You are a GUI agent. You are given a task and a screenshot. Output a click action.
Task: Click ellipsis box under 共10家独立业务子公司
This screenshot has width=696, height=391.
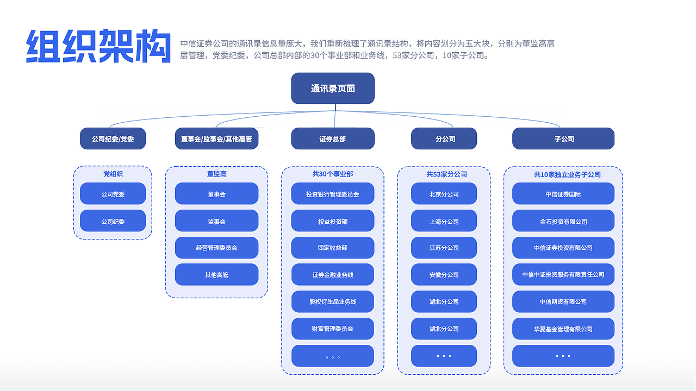(x=563, y=356)
